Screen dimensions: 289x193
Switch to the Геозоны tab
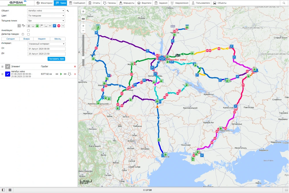tap(110, 3)
